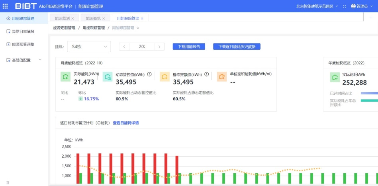This screenshot has height=186, width=378.
Task: Collapse the sidebar with bottom icon
Action: (x=8, y=183)
